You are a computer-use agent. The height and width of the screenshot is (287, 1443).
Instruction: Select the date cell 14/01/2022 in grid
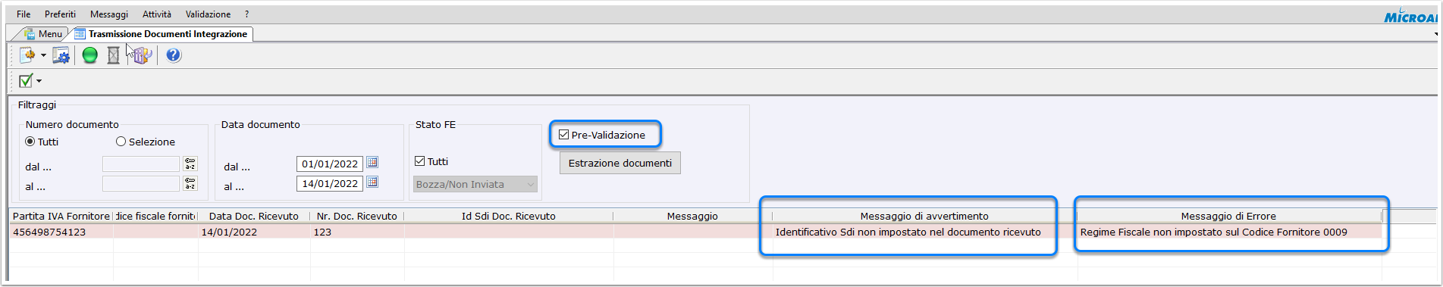pyautogui.click(x=254, y=232)
